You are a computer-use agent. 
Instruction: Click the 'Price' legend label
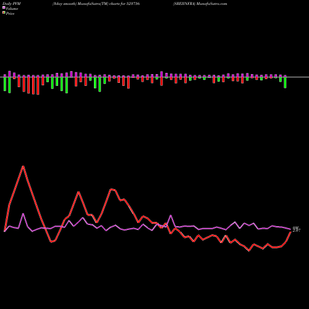[x=10, y=14]
